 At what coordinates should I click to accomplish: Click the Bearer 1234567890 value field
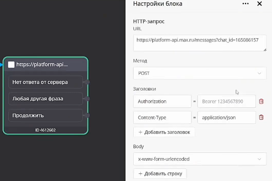coord(226,101)
